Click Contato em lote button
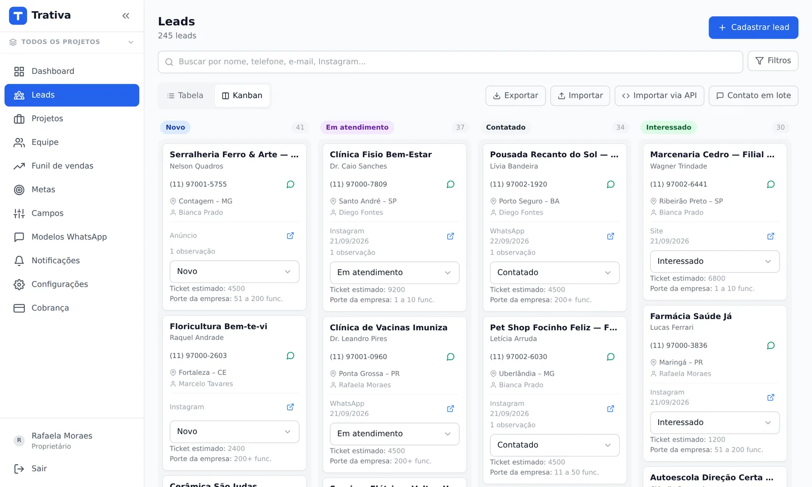 (x=754, y=96)
